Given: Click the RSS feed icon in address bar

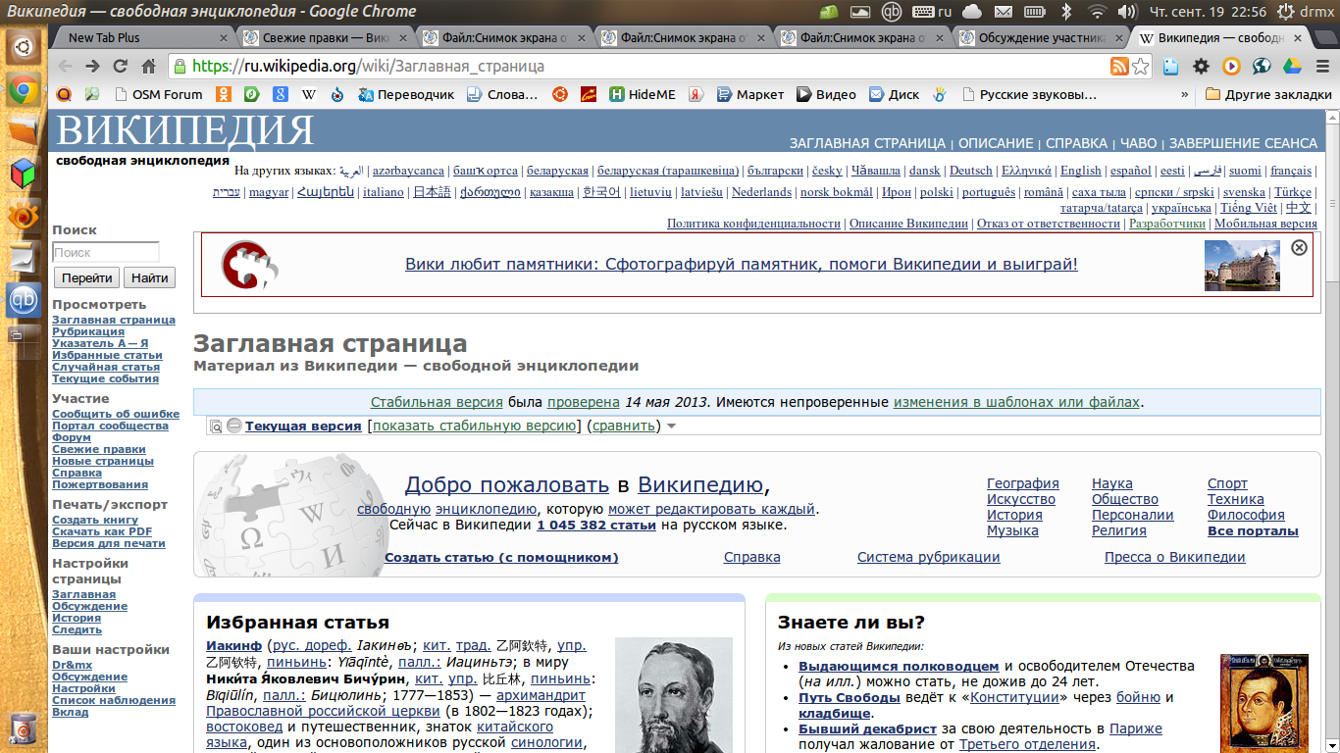Looking at the screenshot, I should pos(1118,67).
